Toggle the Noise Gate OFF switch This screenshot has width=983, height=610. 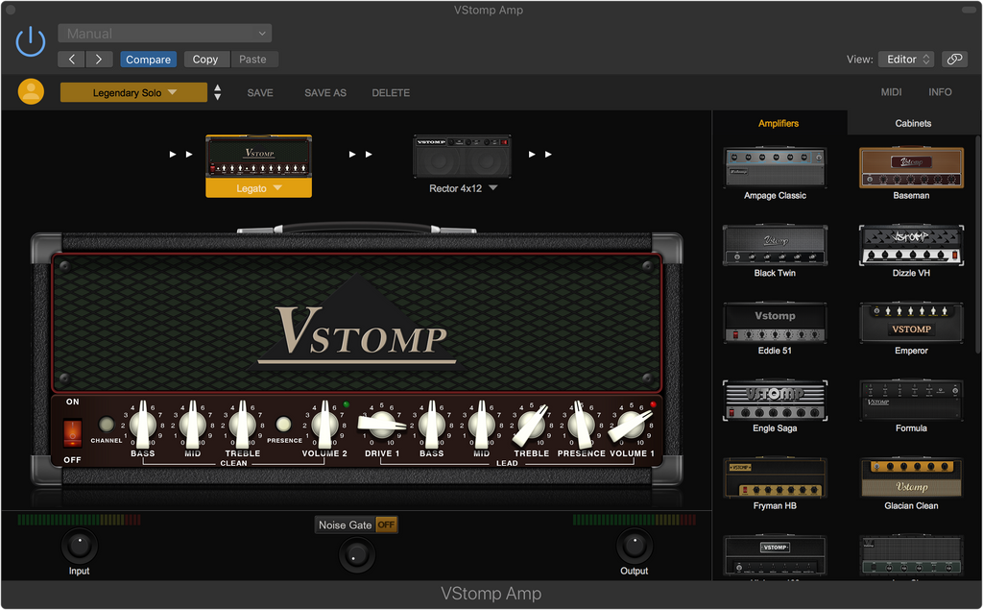coord(386,525)
